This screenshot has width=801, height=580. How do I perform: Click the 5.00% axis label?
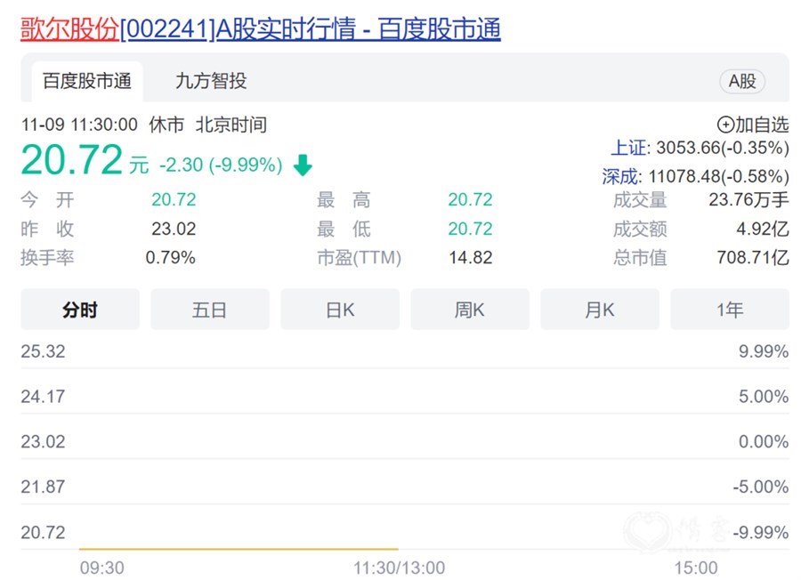(764, 396)
